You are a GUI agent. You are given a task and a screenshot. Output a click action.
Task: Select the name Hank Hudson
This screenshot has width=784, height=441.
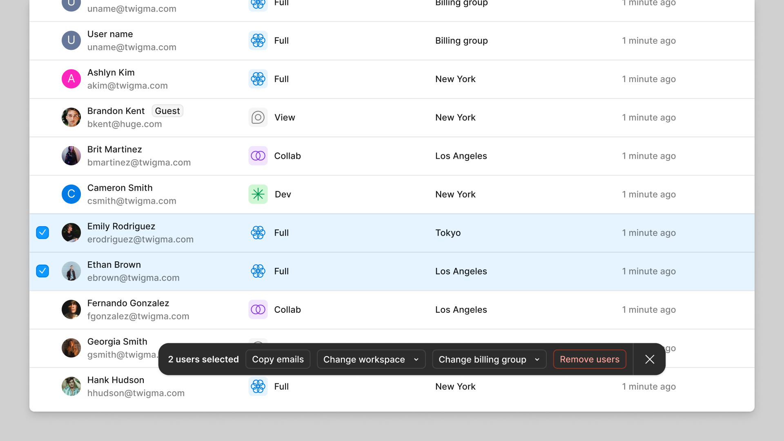(116, 380)
